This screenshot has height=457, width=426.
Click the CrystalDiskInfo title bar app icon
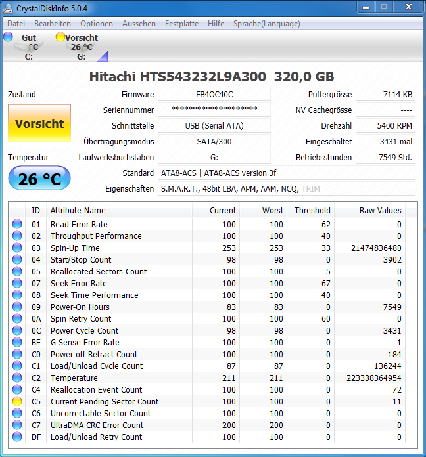tap(8, 8)
